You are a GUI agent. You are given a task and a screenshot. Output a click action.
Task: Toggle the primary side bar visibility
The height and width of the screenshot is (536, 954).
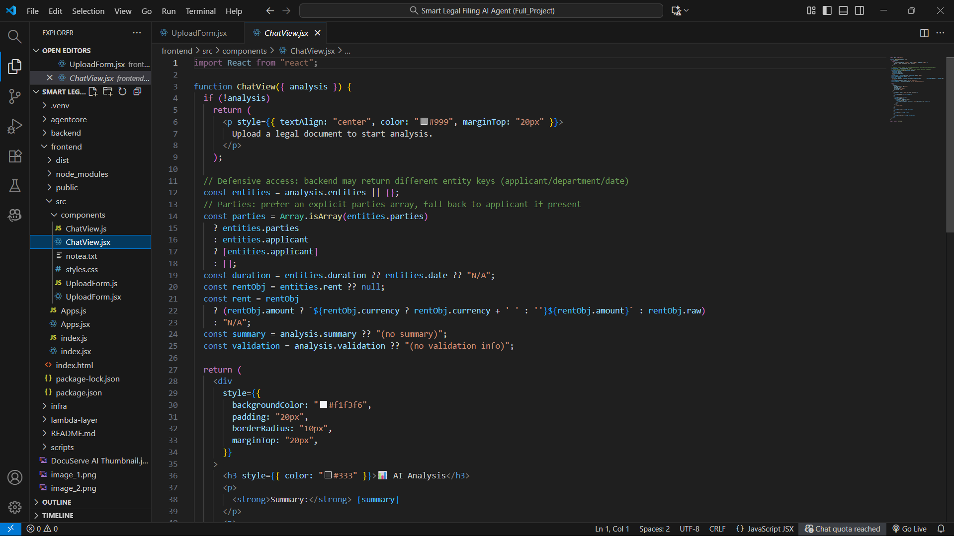827,10
